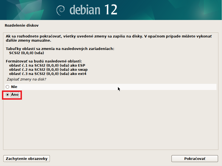Click the first warning sentence about pokračovať
The width and height of the screenshot is (222, 166).
coord(109,36)
